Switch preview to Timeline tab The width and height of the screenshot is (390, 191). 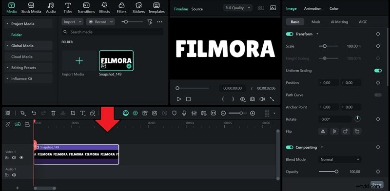(181, 9)
